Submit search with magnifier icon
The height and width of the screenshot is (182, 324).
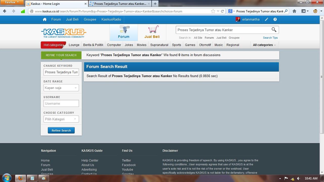tap(274, 30)
